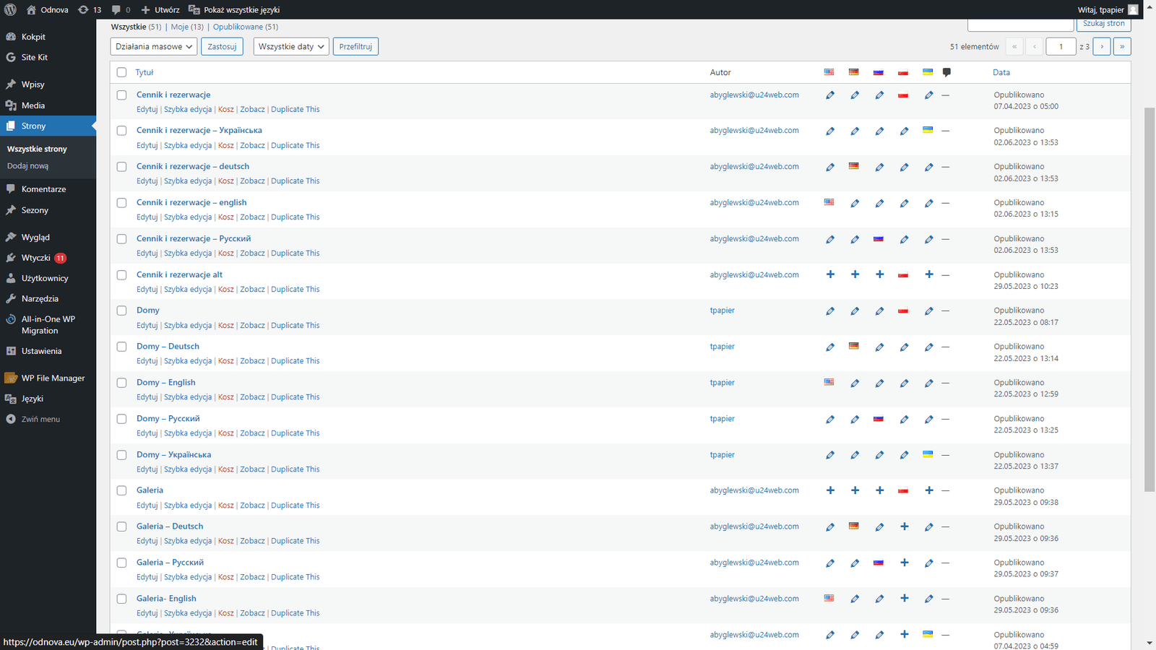Click the Russian flag in Galeria – Русский row
The image size is (1156, 650).
pyautogui.click(x=879, y=563)
